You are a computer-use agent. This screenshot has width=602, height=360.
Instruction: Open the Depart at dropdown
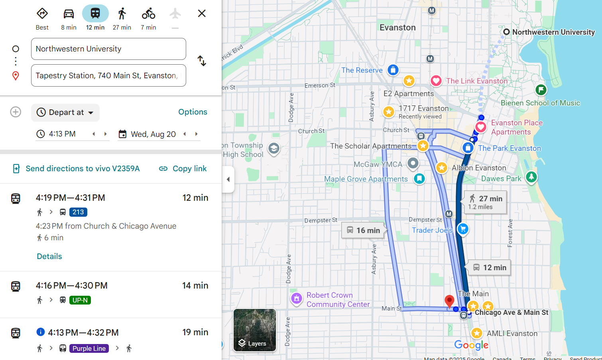[x=66, y=113]
